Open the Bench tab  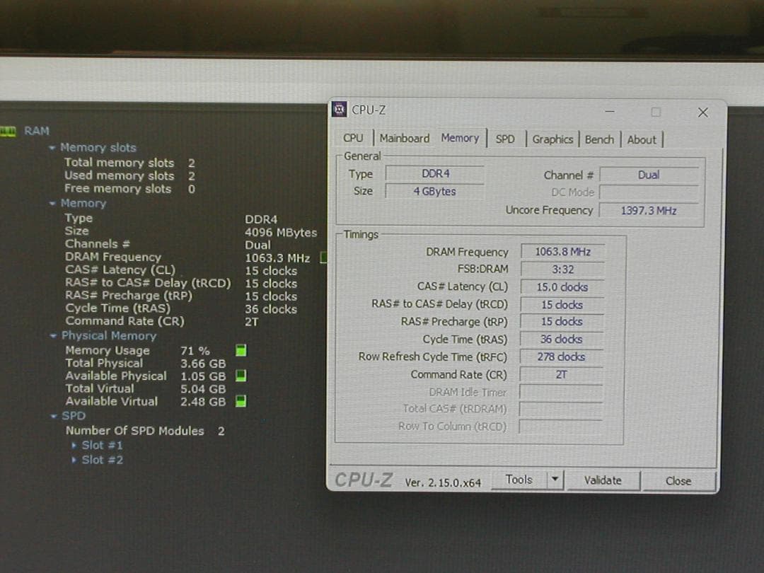coord(599,139)
